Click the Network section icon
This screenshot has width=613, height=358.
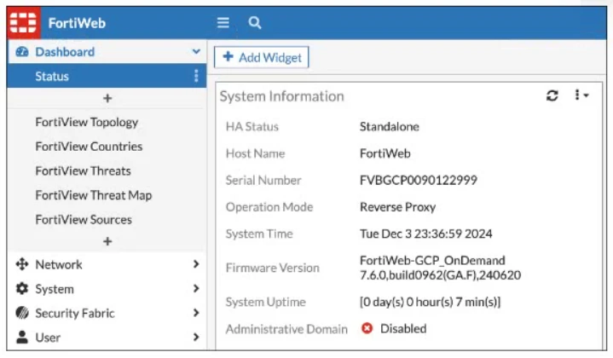(23, 264)
